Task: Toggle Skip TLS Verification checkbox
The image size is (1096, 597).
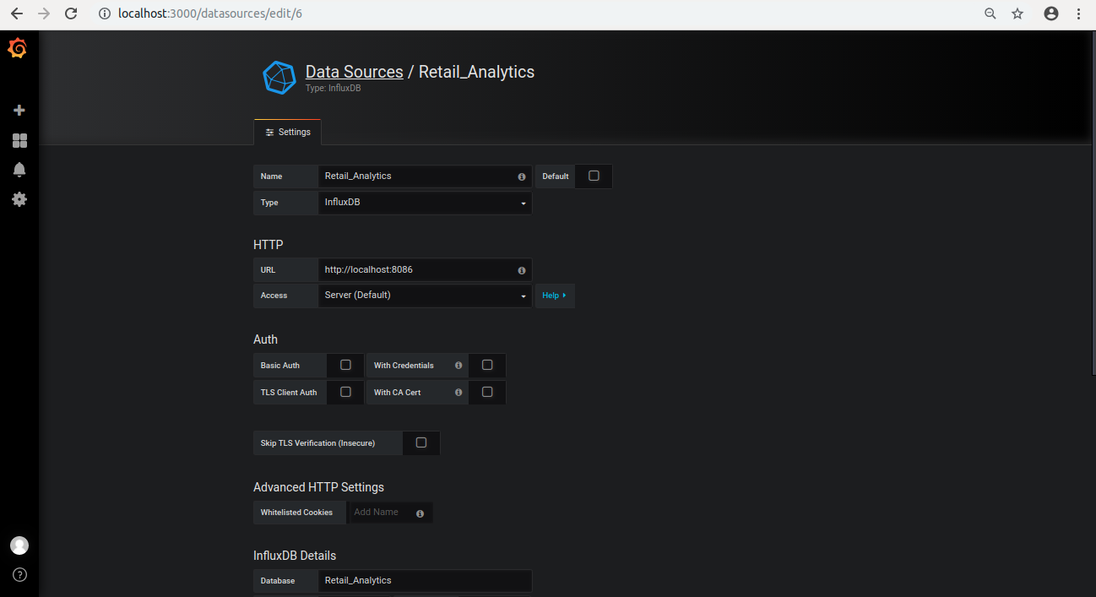Action: tap(421, 442)
